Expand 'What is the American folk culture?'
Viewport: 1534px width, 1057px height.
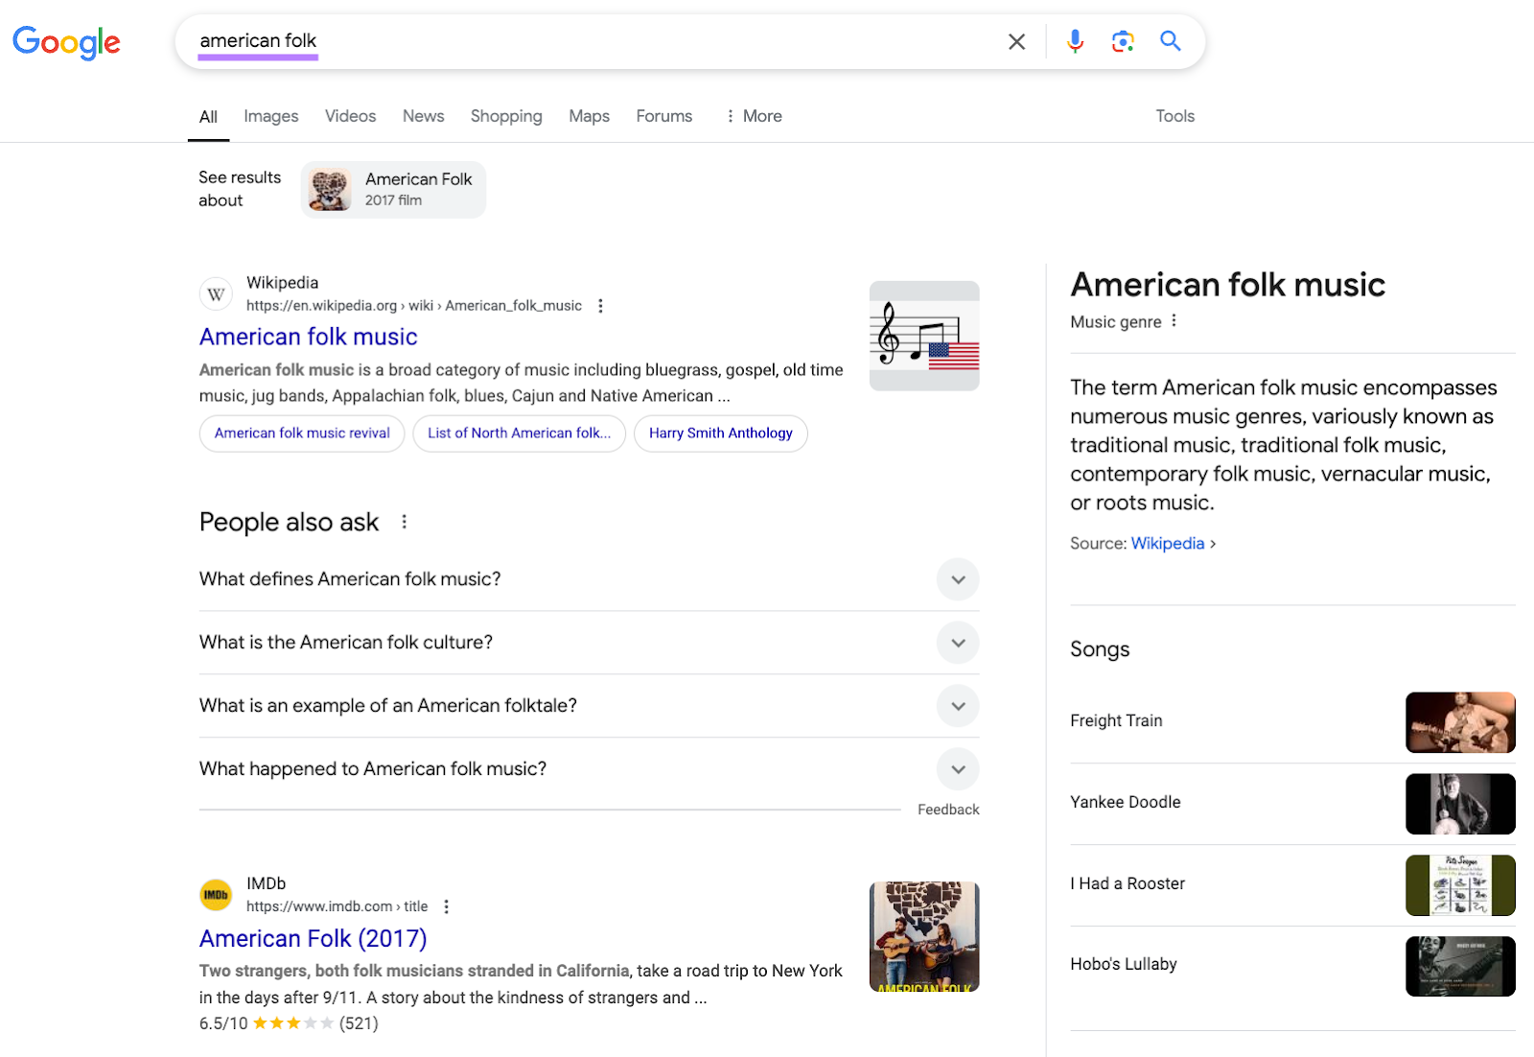pyautogui.click(x=957, y=643)
